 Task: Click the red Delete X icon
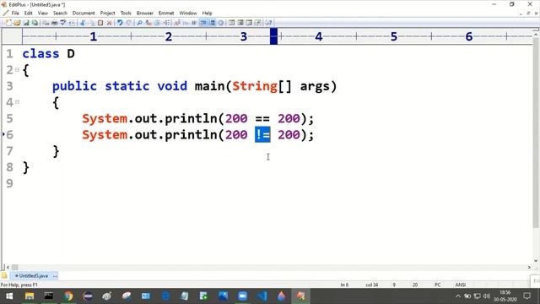pyautogui.click(x=109, y=23)
